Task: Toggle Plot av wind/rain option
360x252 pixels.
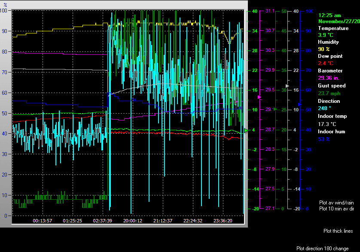Action: tap(337, 202)
